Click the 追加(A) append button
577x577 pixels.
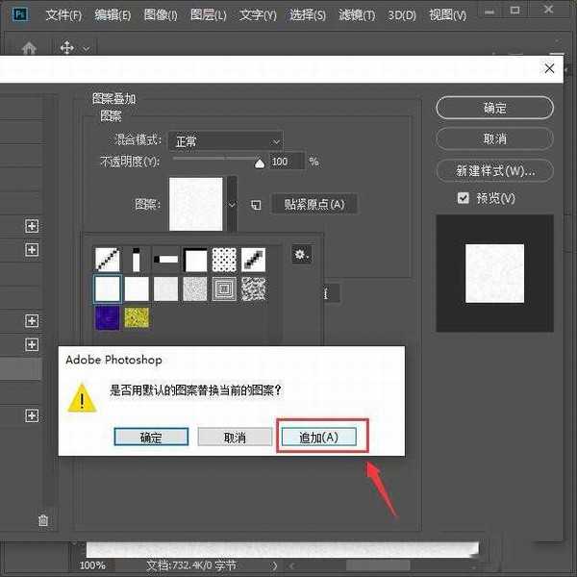318,437
